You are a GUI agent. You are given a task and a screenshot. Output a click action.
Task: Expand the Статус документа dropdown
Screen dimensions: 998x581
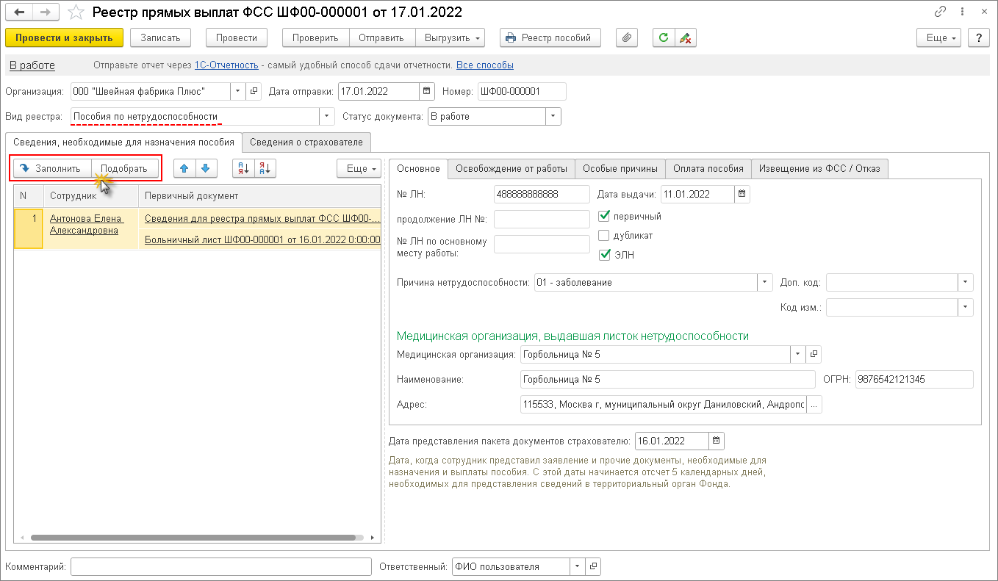(553, 117)
